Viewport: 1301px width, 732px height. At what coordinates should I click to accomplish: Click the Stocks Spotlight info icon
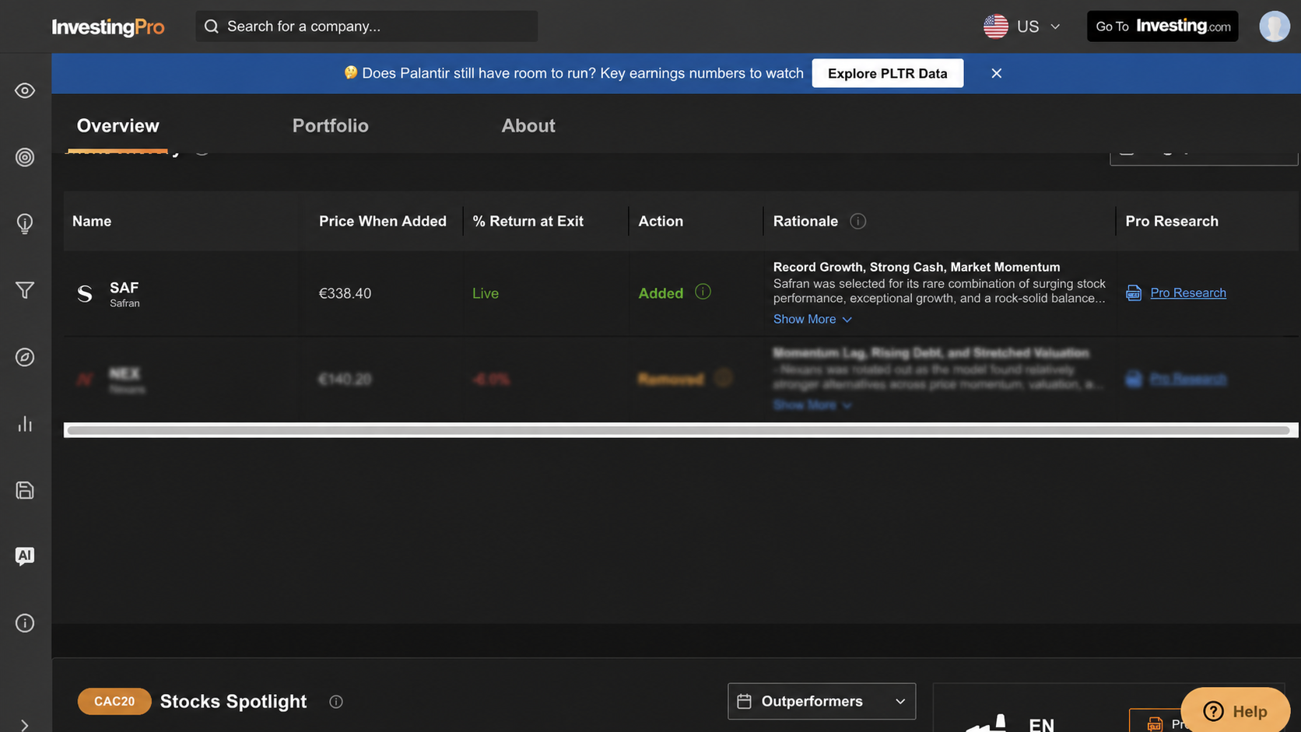point(336,702)
